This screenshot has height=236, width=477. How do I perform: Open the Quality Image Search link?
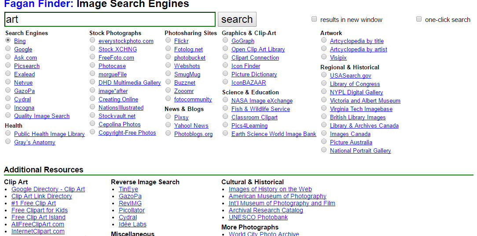(42, 116)
